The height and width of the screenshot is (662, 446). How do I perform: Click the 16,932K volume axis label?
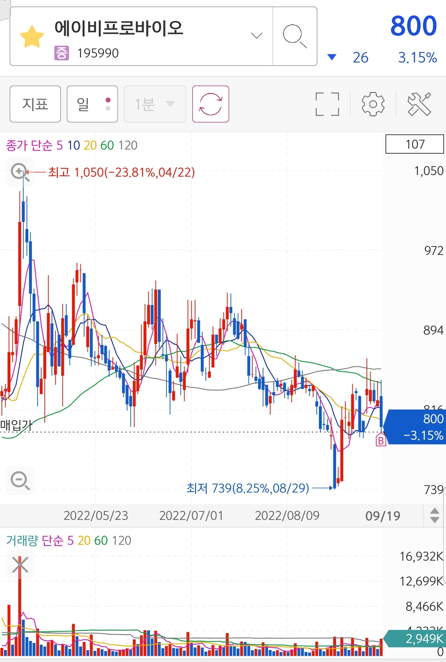(421, 556)
